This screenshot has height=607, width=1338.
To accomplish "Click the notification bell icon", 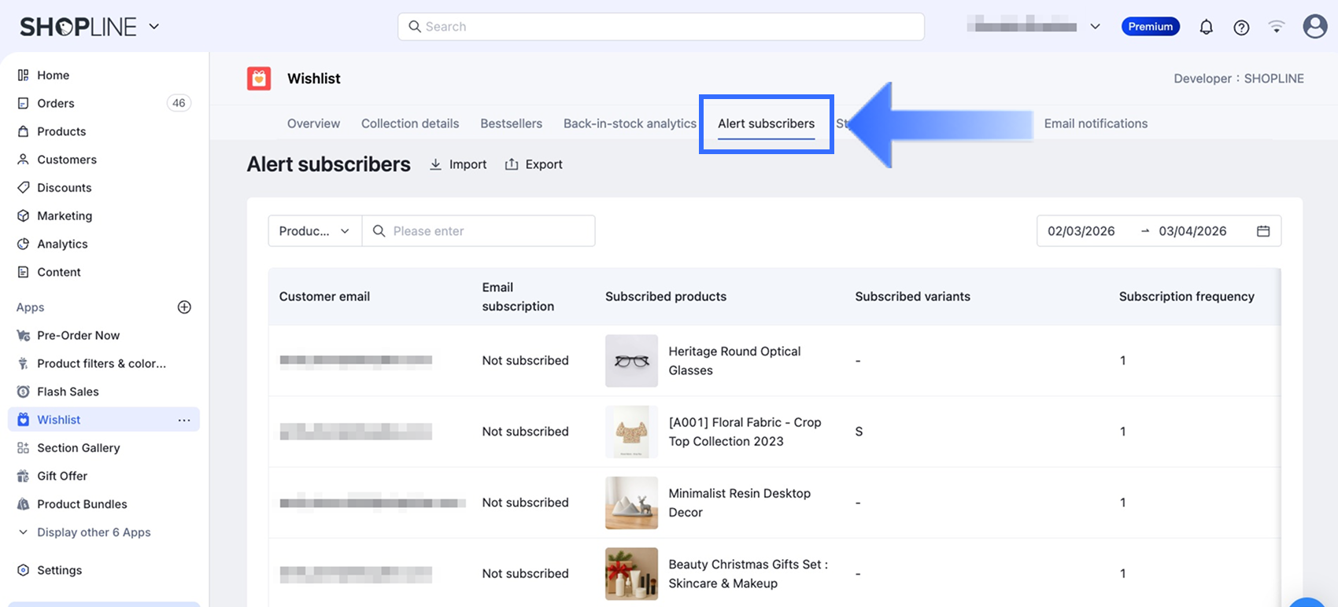I will coord(1206,28).
